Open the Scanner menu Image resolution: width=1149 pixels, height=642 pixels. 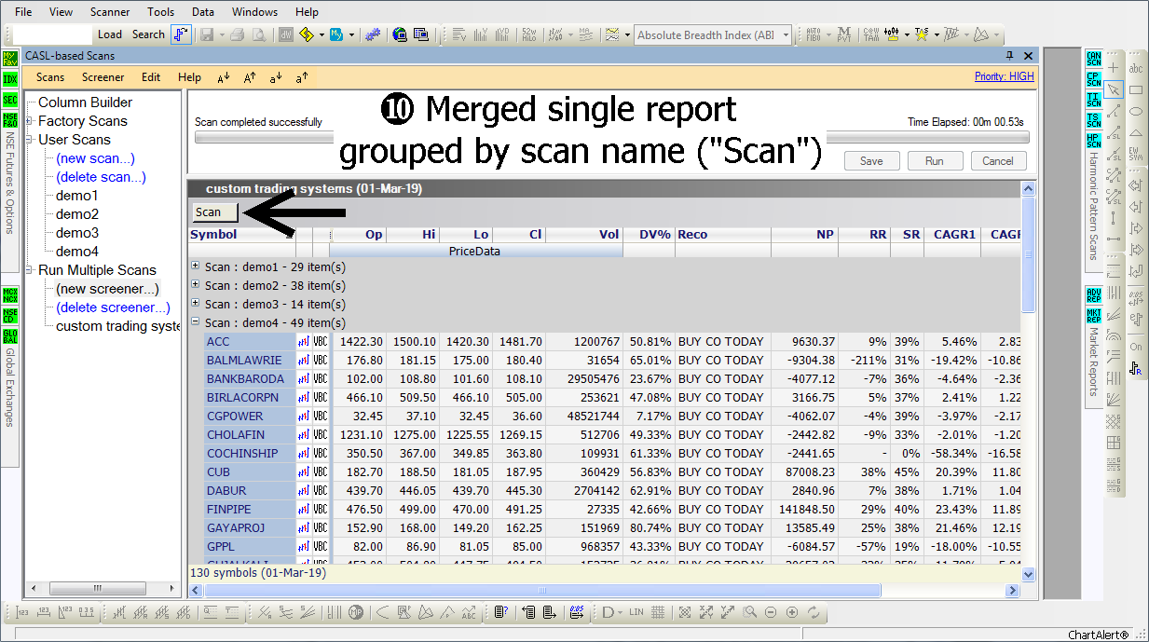click(110, 12)
